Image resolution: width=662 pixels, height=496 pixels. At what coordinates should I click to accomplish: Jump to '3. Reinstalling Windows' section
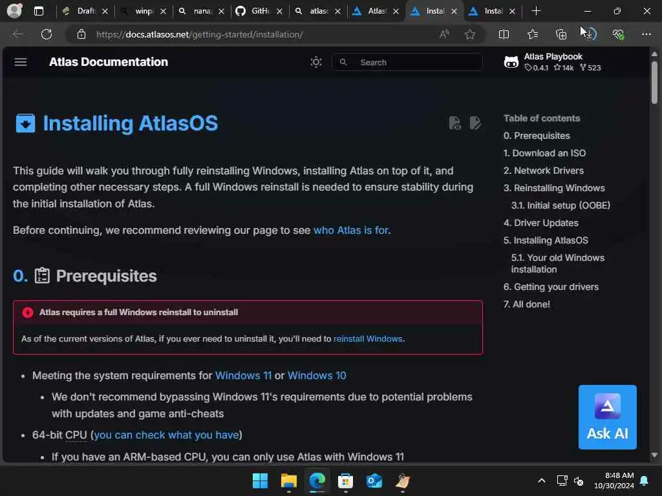[x=554, y=188]
